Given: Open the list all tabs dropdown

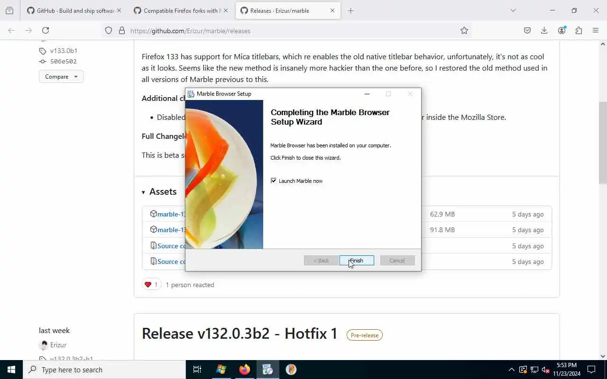Looking at the screenshot, I should click(513, 10).
